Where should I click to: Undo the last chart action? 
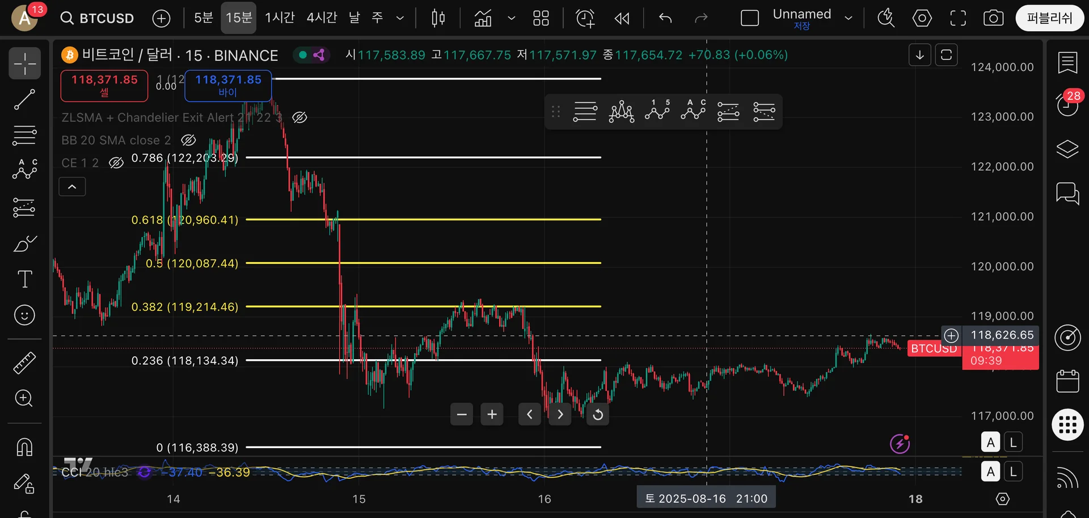click(x=665, y=19)
